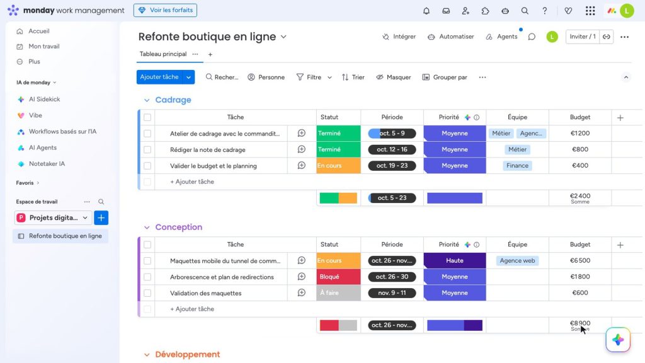This screenshot has height=363, width=645.
Task: Open the board options three-dot menu
Action: [x=624, y=37]
